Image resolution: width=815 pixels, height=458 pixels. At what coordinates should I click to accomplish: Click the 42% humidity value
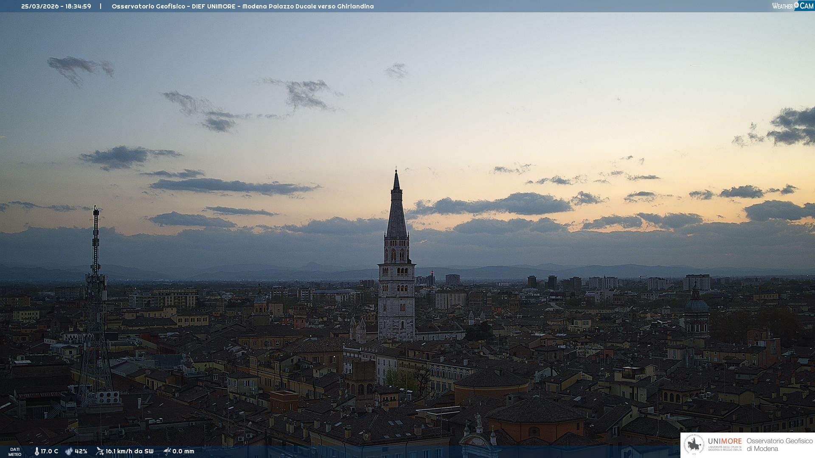(81, 451)
